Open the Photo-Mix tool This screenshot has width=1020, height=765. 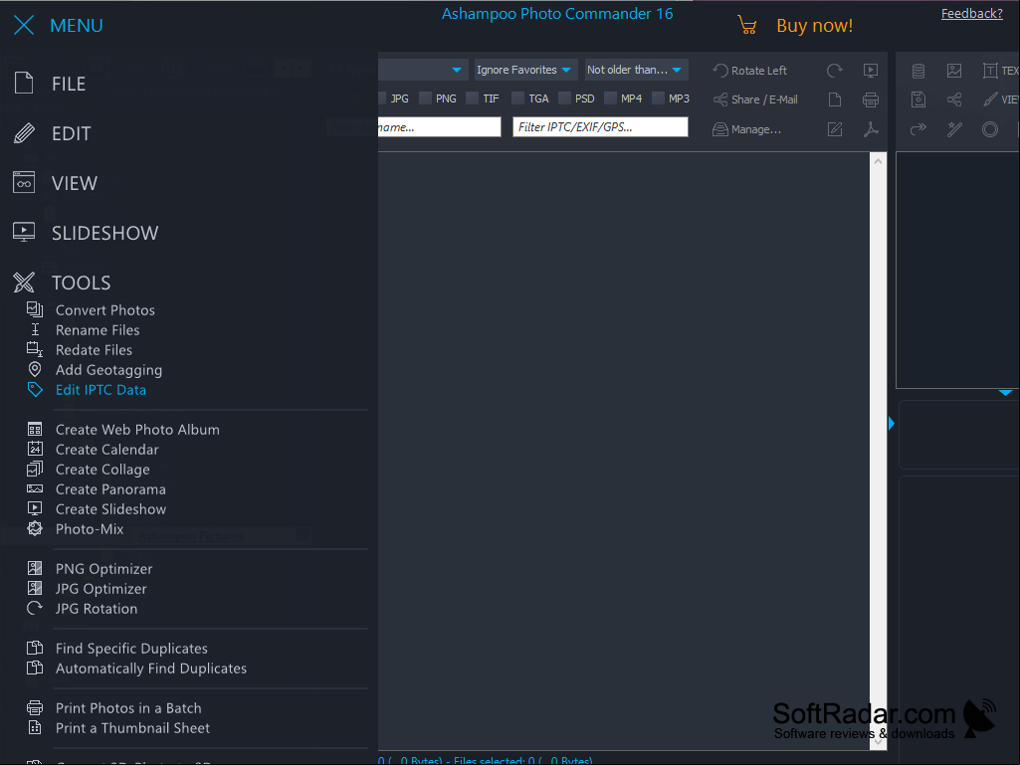[90, 529]
